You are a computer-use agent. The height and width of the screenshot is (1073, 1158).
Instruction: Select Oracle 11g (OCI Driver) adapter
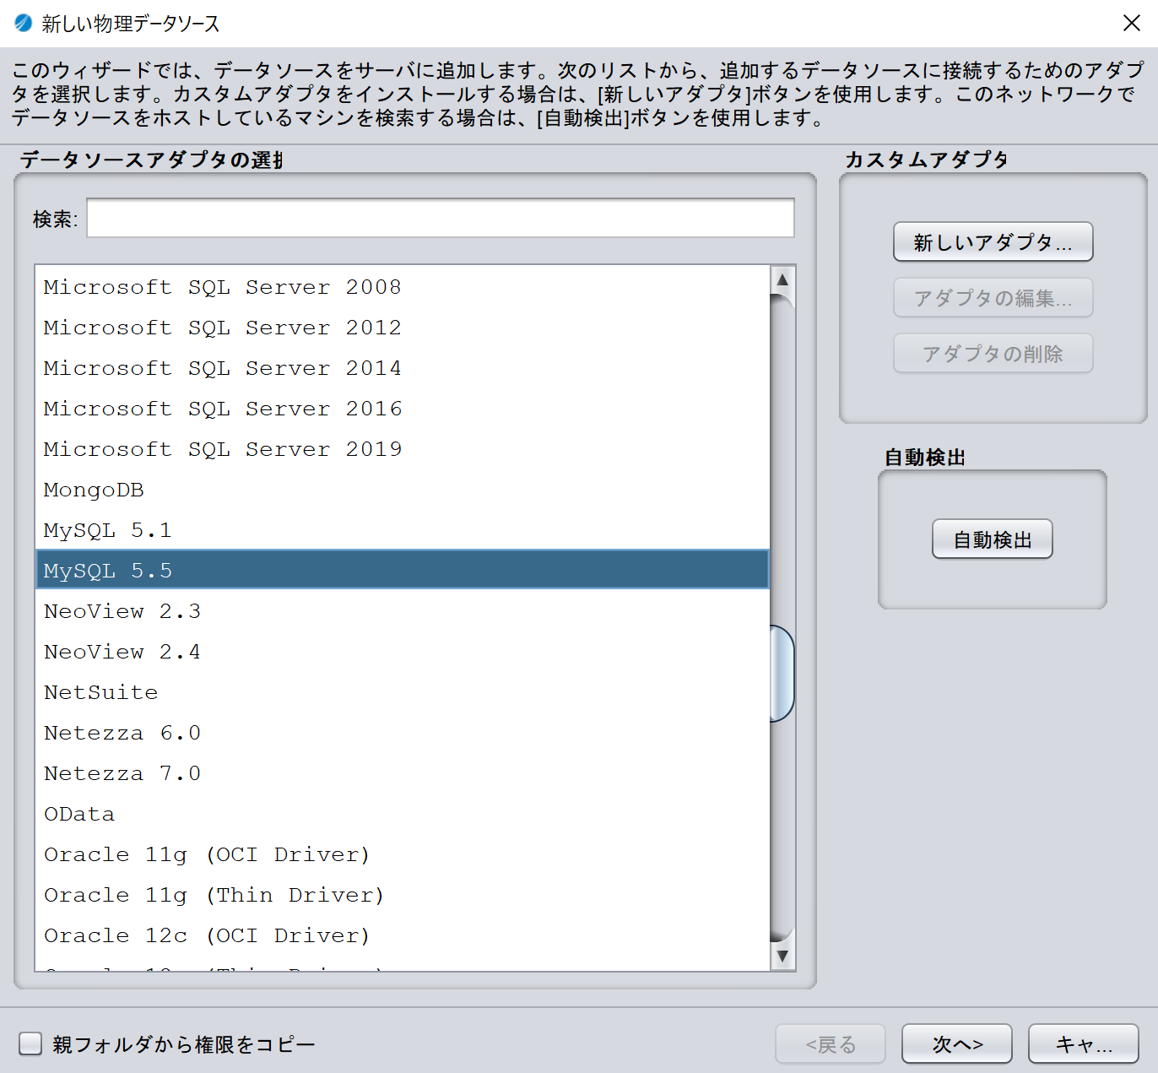tap(403, 854)
